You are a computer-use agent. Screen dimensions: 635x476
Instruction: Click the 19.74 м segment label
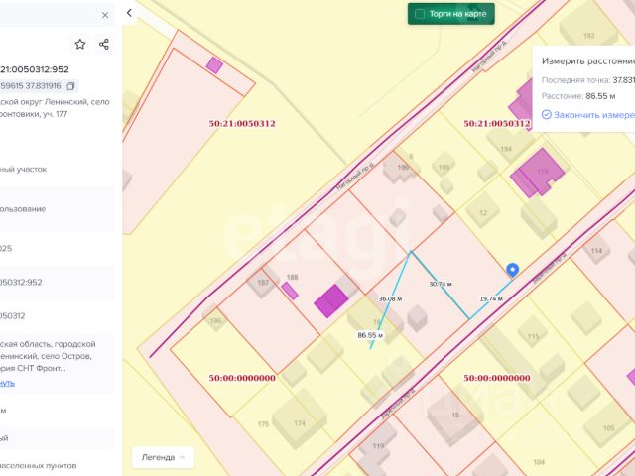pos(491,298)
